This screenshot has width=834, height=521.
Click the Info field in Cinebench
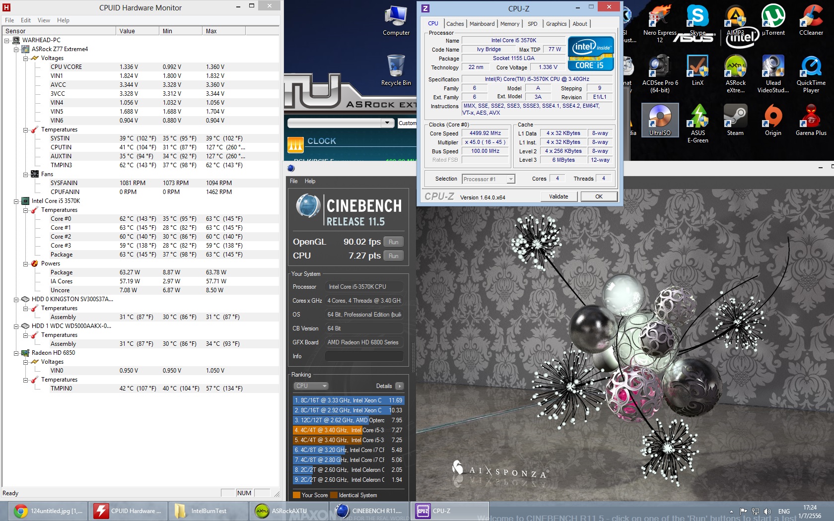364,356
